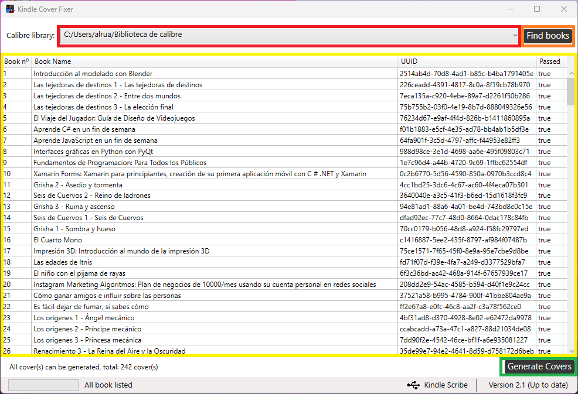Click UUID 0c2b6770-5d56-4590-850a-0970b3ccd8c4
The height and width of the screenshot is (394, 578).
[x=465, y=174]
